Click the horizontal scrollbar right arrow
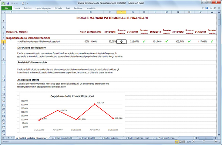This screenshot has width=222, height=145. click(216, 138)
